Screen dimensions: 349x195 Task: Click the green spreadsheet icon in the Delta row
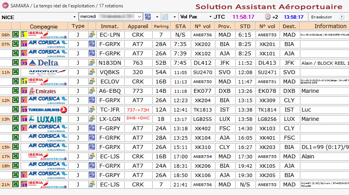(x=15, y=63)
